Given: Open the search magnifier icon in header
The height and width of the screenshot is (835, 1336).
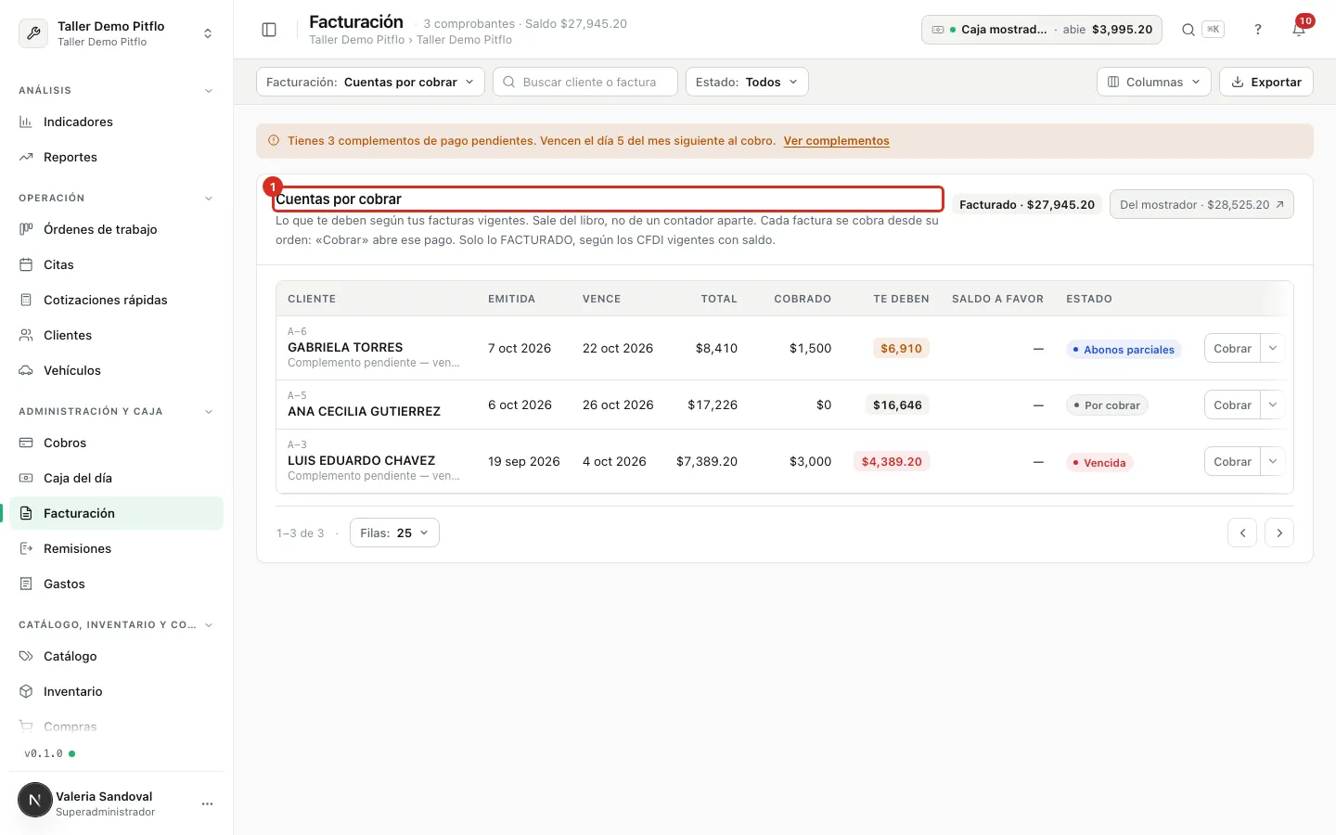Looking at the screenshot, I should click(x=1188, y=30).
